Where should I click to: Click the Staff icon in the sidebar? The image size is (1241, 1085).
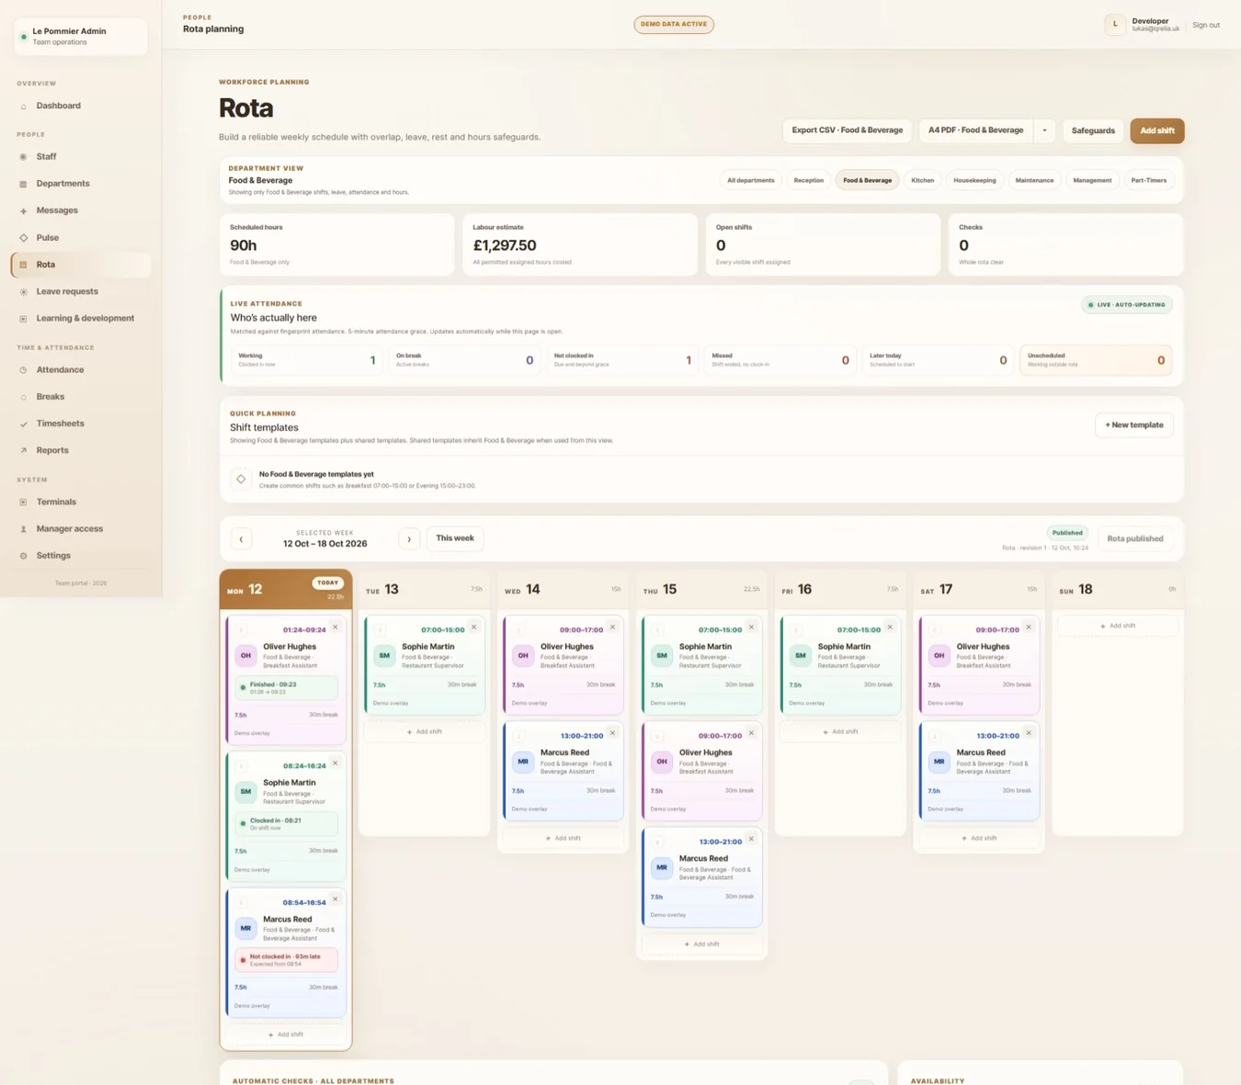23,157
